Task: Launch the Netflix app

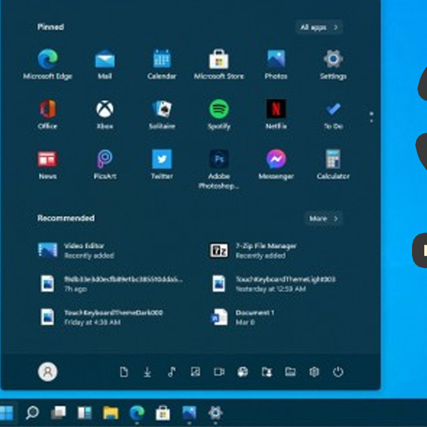Action: click(x=276, y=114)
